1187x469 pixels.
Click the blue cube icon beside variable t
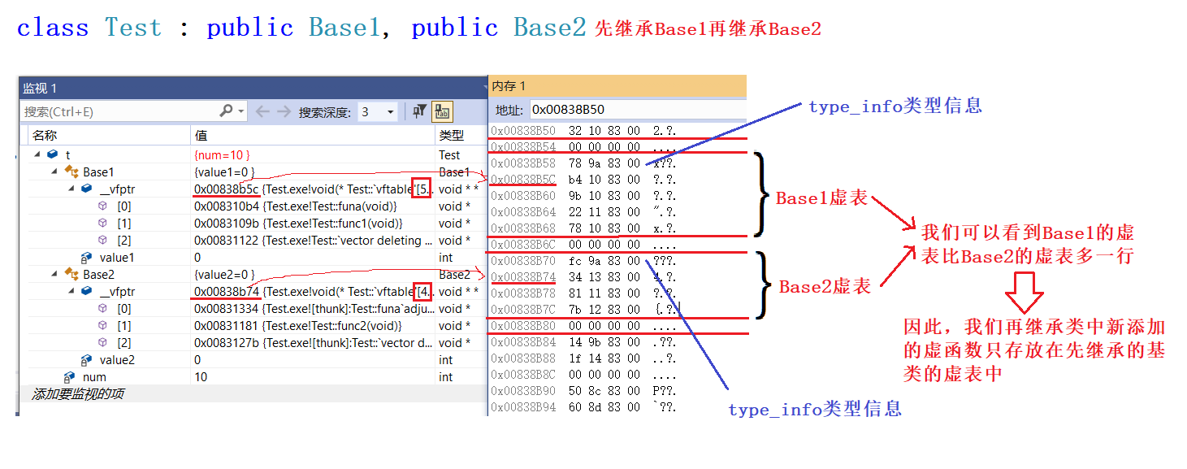tap(52, 154)
